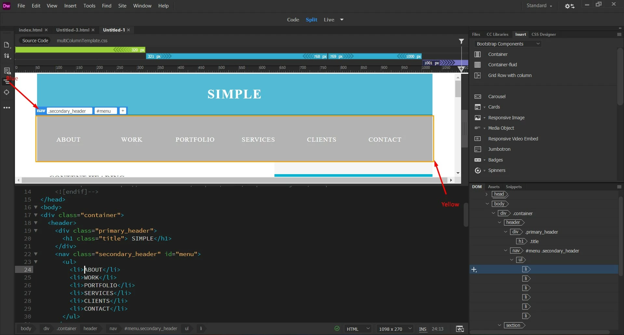Toggle the INS insert mode indicator

click(x=422, y=329)
